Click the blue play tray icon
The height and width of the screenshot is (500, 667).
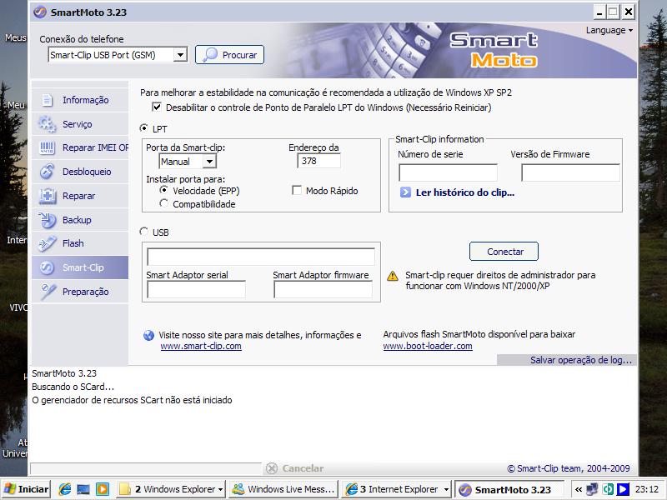pos(623,489)
